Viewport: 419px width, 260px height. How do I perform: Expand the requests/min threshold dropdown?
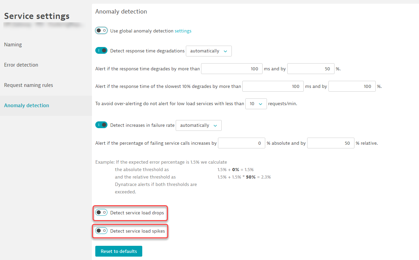[x=256, y=104]
